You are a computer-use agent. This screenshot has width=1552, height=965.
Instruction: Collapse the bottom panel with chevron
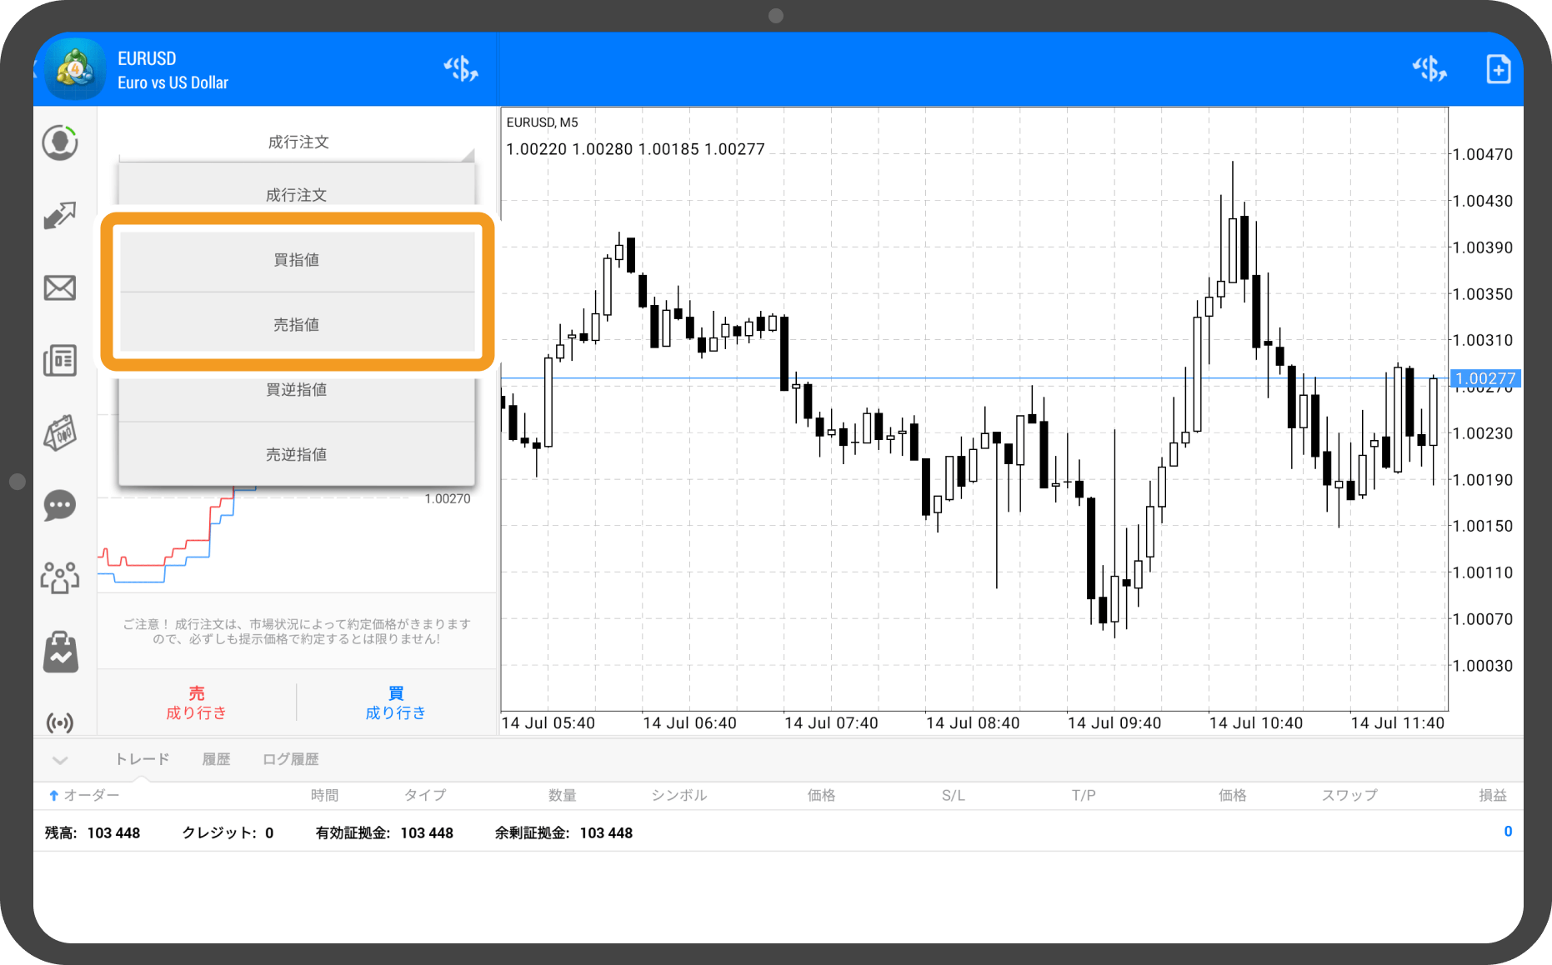[x=60, y=760]
